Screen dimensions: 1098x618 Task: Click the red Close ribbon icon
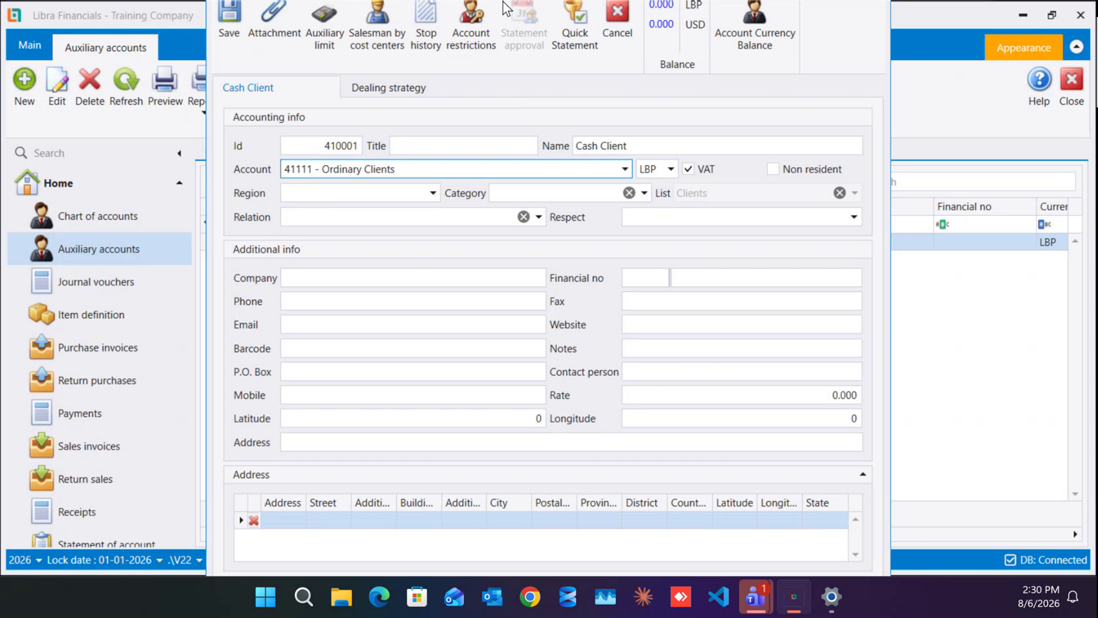1072,87
